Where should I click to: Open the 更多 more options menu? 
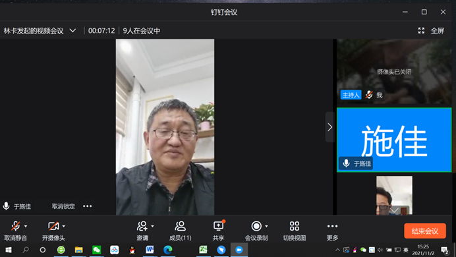pos(332,231)
